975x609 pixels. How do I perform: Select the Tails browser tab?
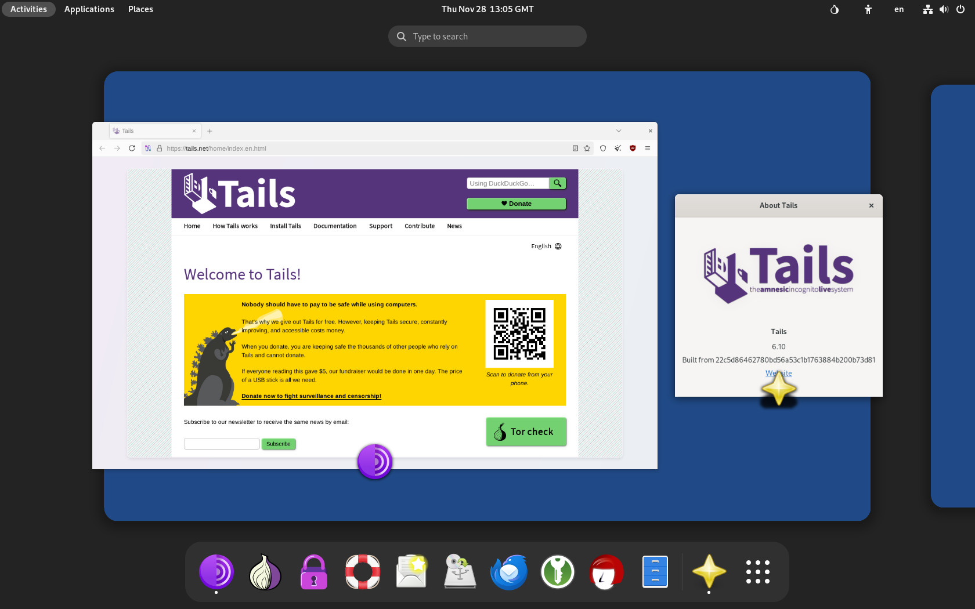pyautogui.click(x=155, y=131)
